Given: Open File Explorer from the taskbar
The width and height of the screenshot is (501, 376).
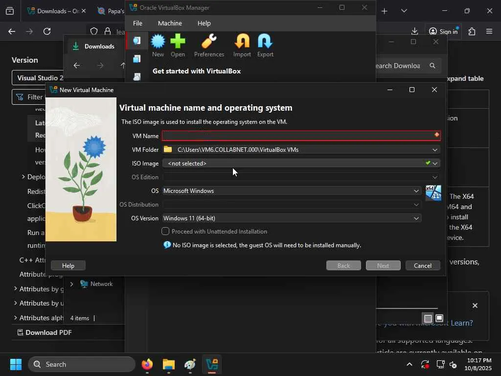Looking at the screenshot, I should coord(169,364).
